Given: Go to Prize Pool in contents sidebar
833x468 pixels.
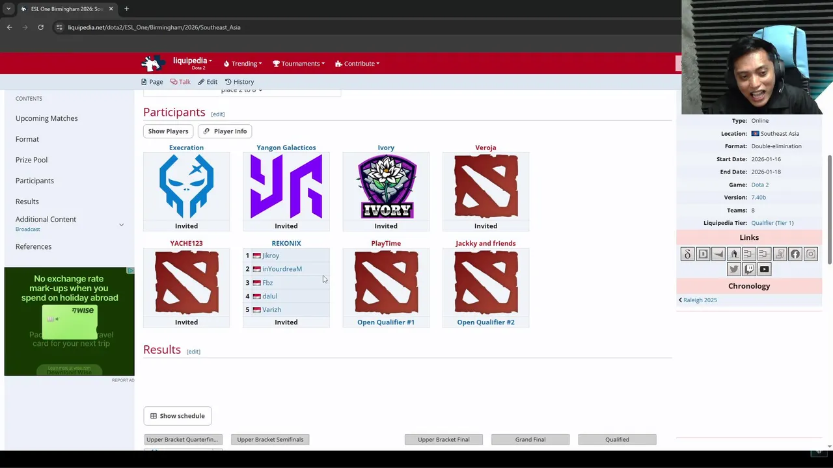Looking at the screenshot, I should point(31,160).
